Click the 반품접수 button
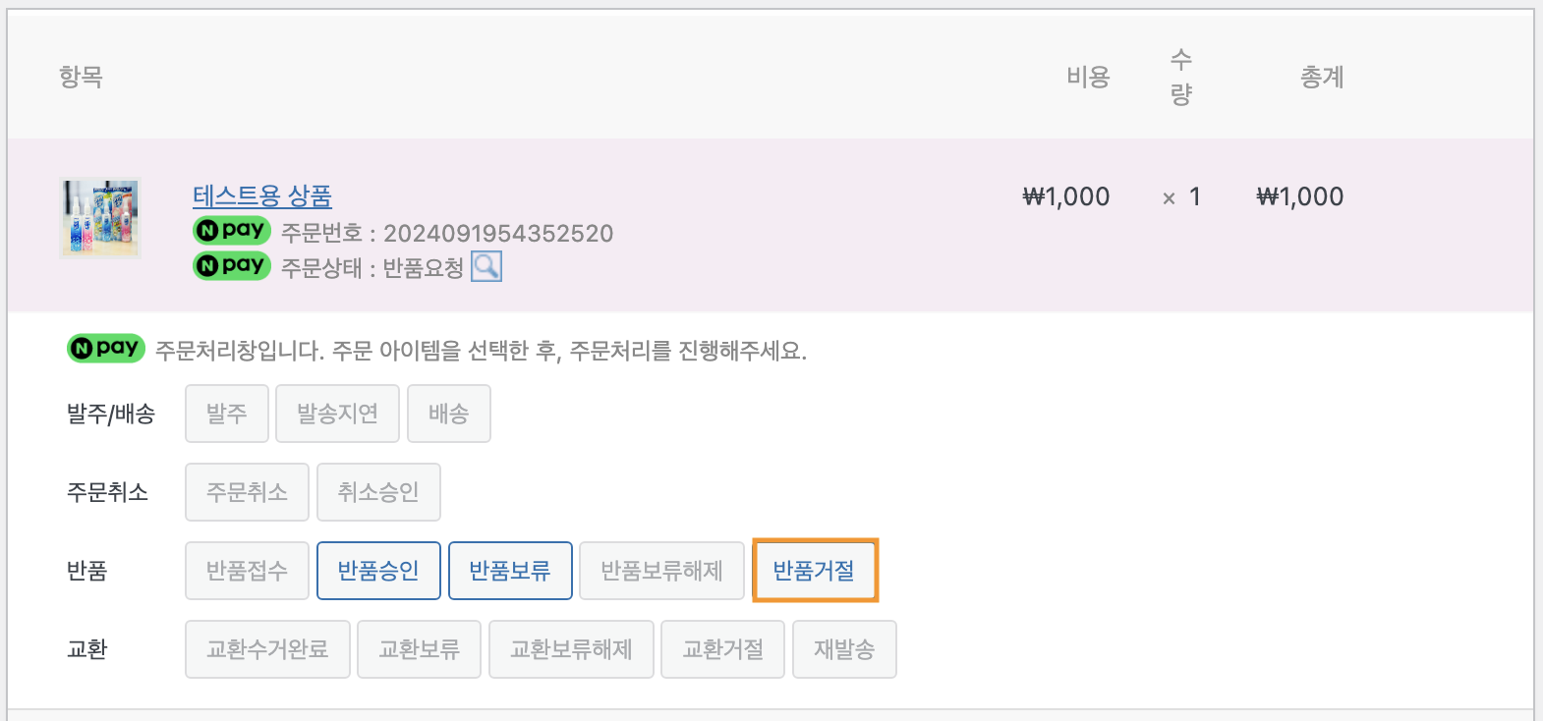1543x721 pixels. tap(247, 571)
